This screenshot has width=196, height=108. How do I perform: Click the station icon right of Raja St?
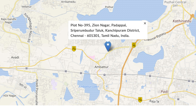click(178, 99)
